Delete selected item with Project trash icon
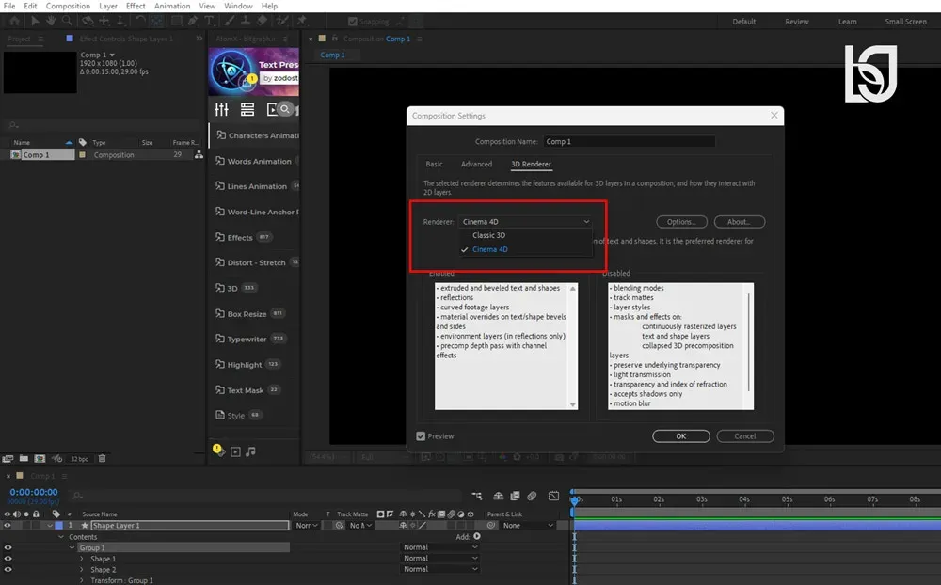The width and height of the screenshot is (941, 585). [102, 458]
